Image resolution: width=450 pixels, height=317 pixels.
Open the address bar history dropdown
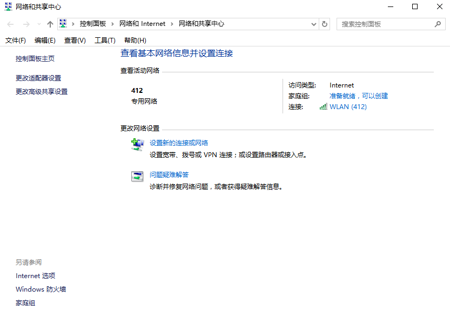(x=314, y=24)
